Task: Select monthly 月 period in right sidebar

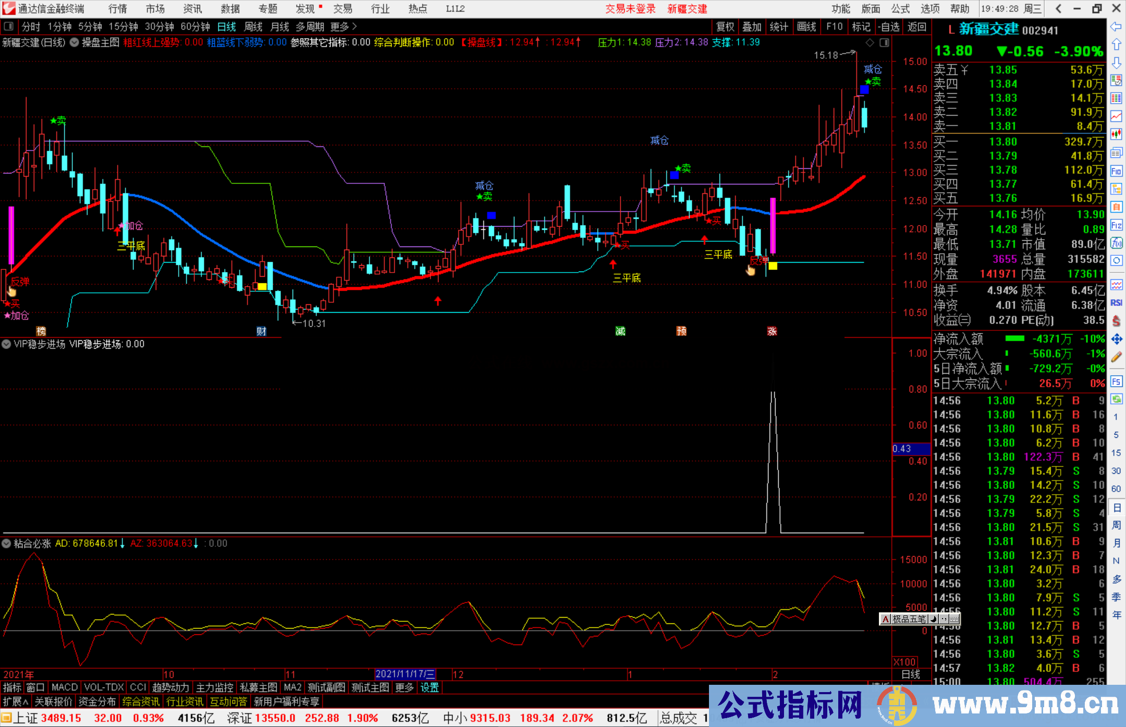Action: pyautogui.click(x=1116, y=543)
